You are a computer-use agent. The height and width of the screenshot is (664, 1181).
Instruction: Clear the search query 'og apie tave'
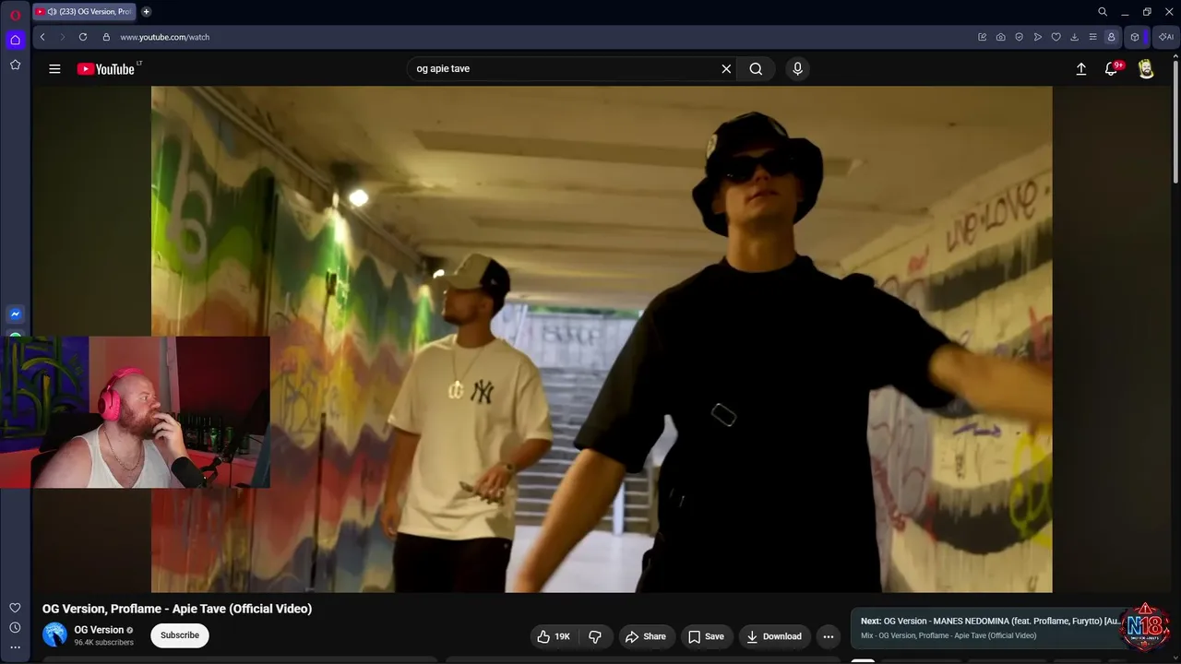(726, 68)
